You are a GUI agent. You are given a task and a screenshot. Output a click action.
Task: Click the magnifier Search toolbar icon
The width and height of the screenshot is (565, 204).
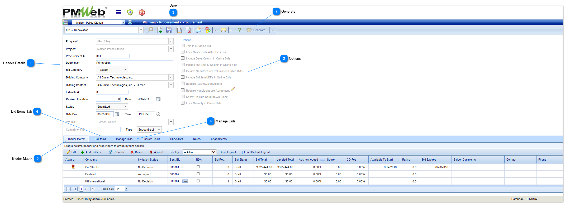click(x=150, y=30)
